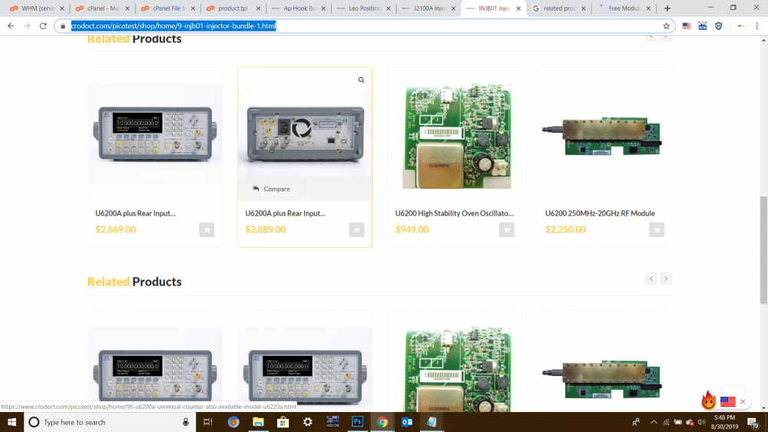Click the Compare button on second product
The width and height of the screenshot is (768, 432).
click(x=271, y=189)
